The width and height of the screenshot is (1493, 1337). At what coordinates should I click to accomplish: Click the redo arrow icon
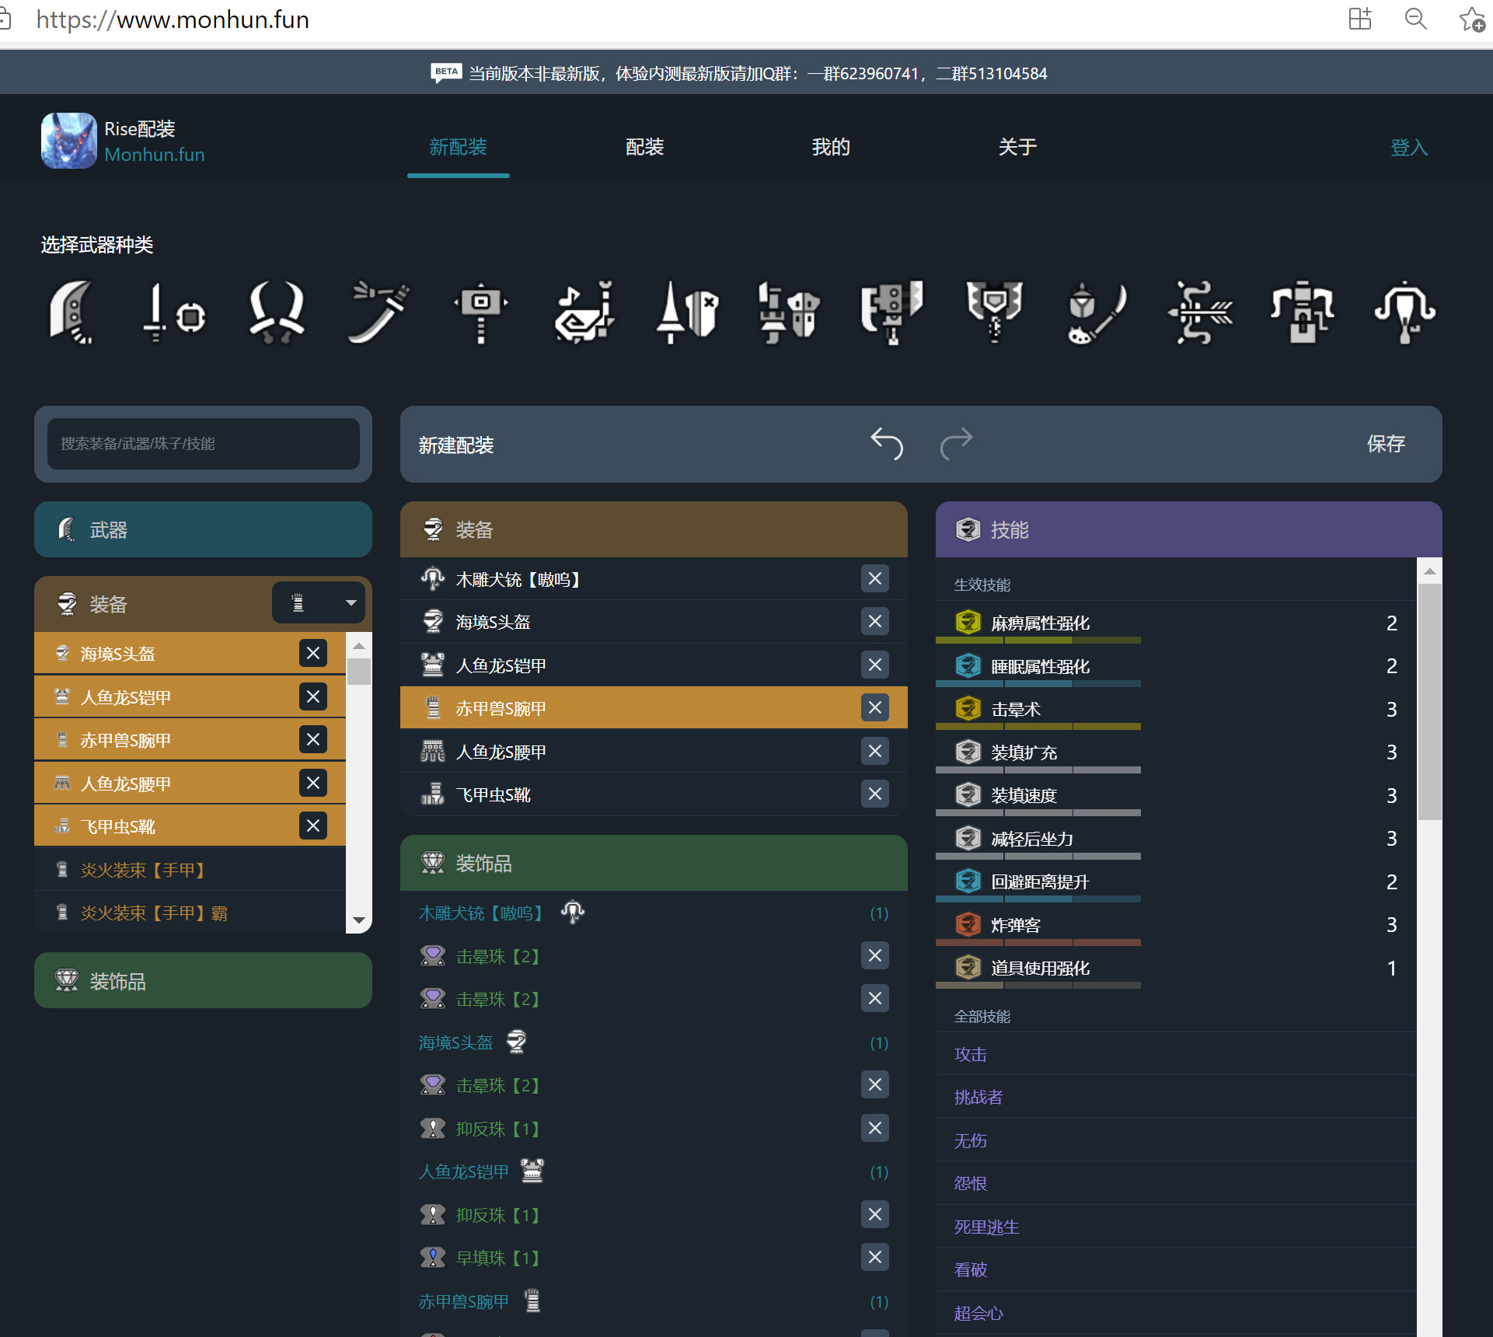click(956, 444)
